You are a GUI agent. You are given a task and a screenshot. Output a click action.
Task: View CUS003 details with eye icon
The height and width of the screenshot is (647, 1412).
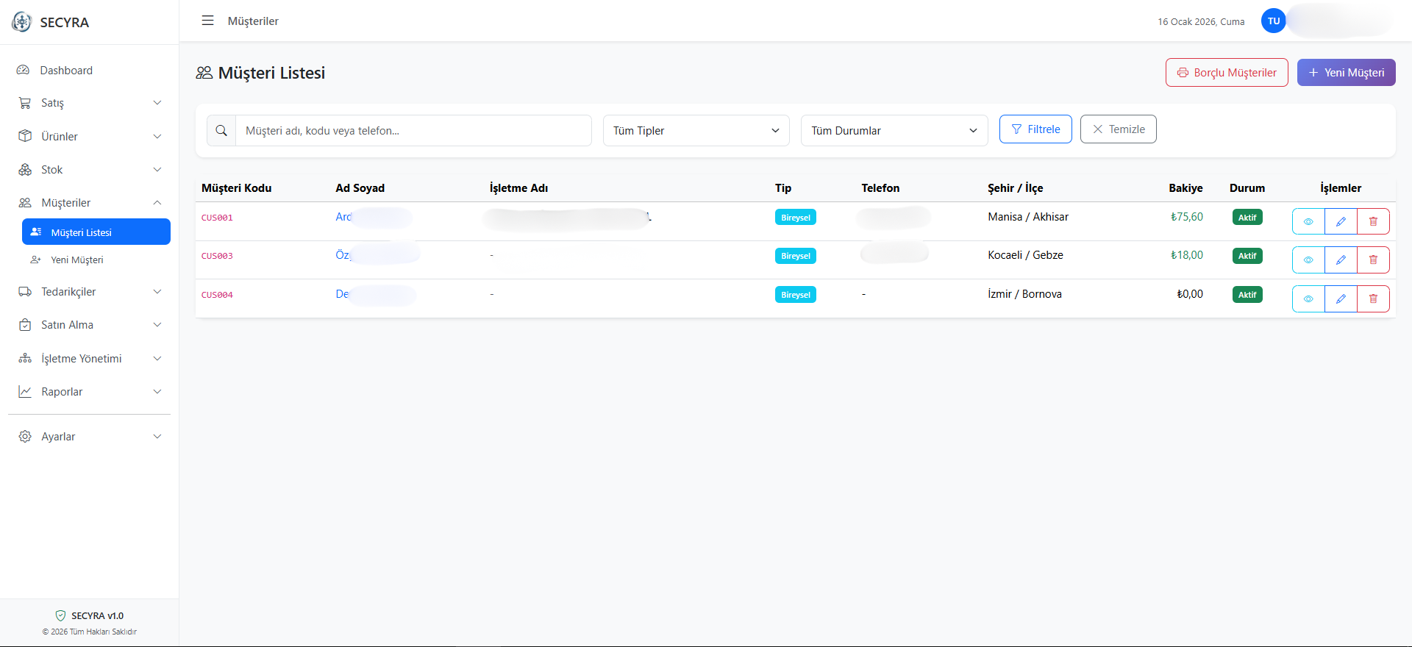[1308, 260]
